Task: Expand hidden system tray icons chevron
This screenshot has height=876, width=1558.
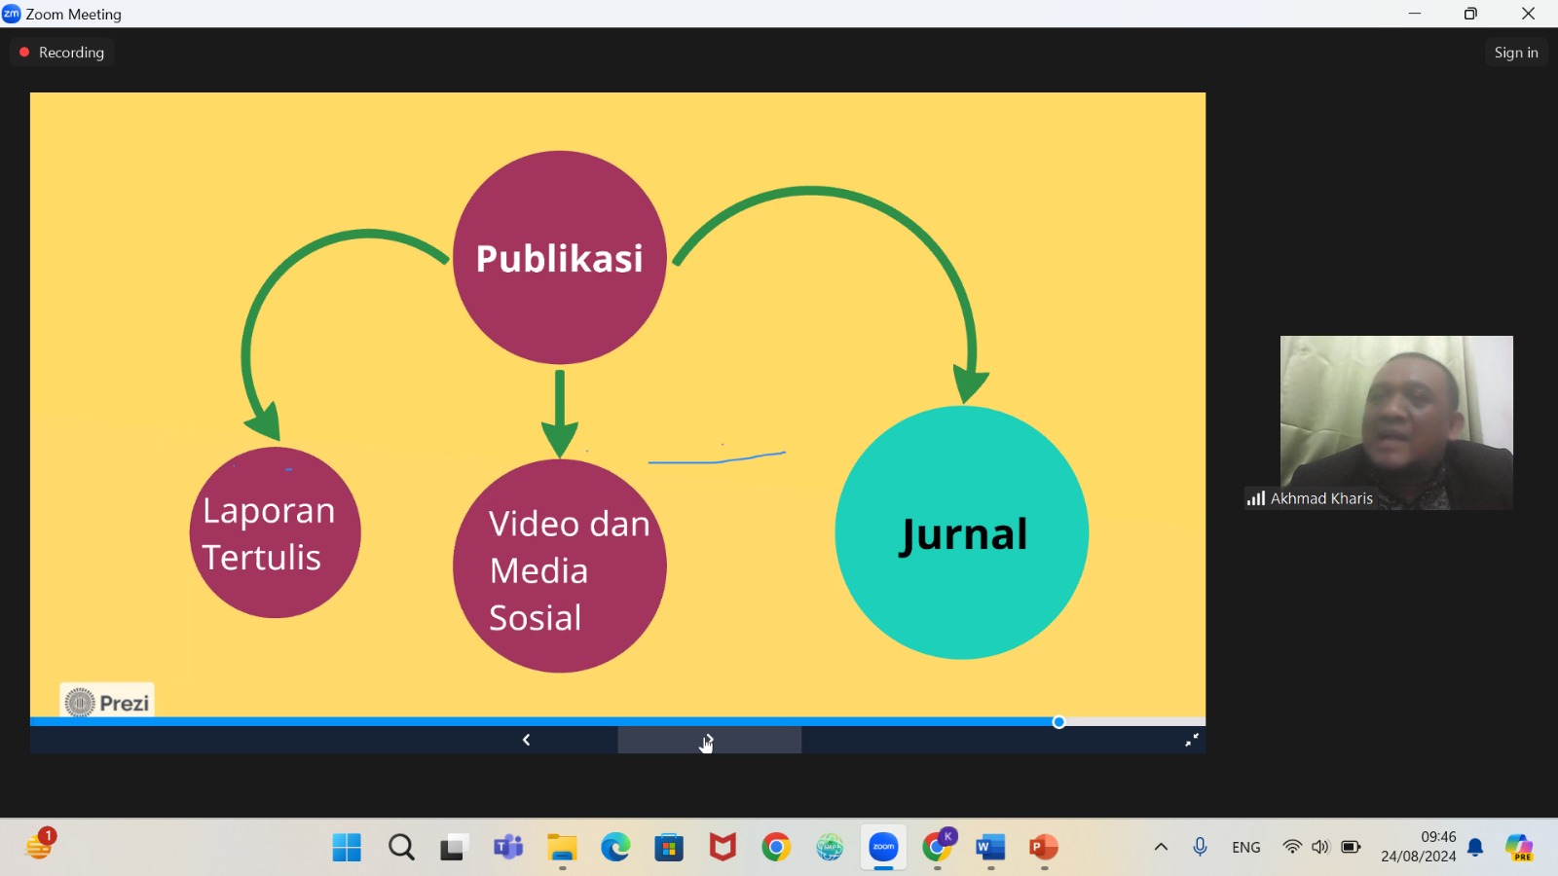Action: 1161,848
